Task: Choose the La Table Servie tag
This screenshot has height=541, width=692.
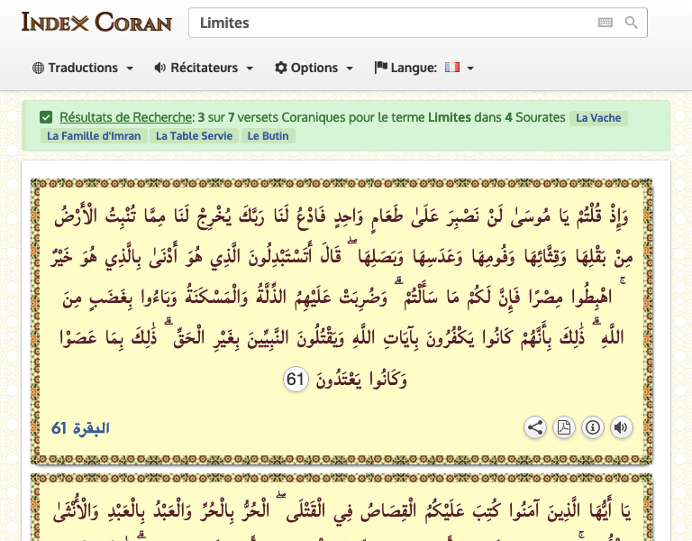Action: [194, 136]
